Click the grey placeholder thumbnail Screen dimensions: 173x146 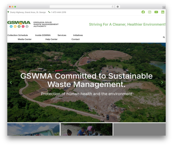139,129
